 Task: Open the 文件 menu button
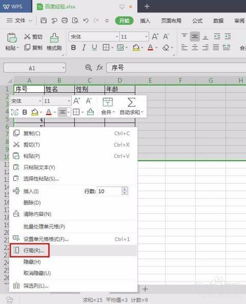[x=19, y=21]
